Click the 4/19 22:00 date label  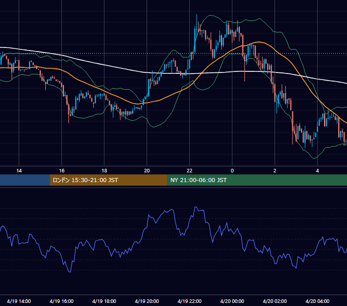[189, 301]
